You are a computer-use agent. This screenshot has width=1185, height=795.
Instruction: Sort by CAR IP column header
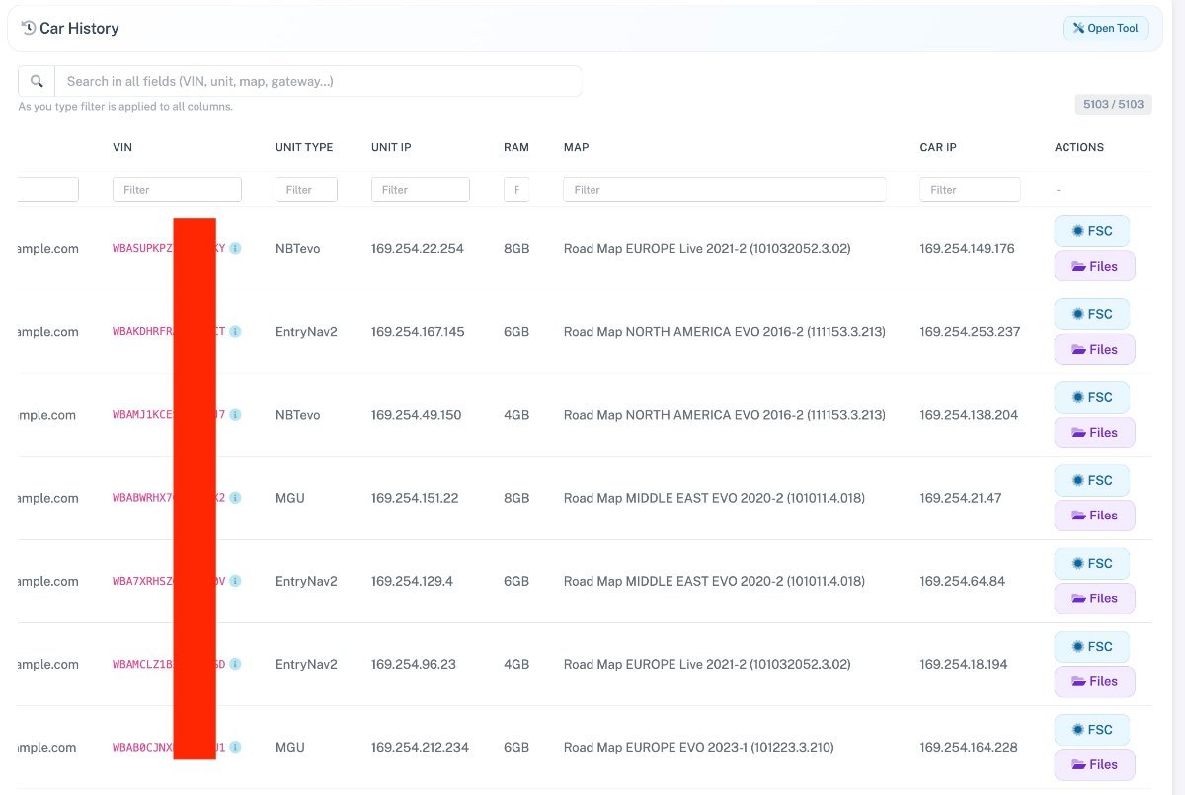[937, 147]
